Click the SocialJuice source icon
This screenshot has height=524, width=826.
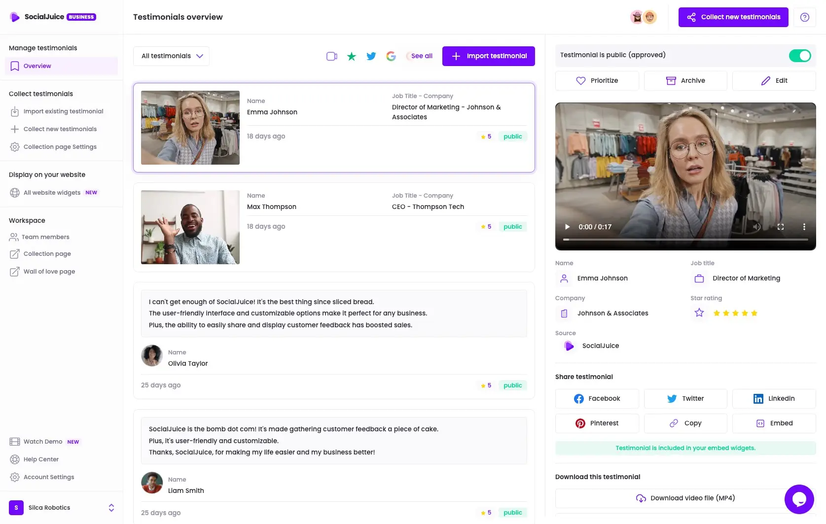[569, 346]
